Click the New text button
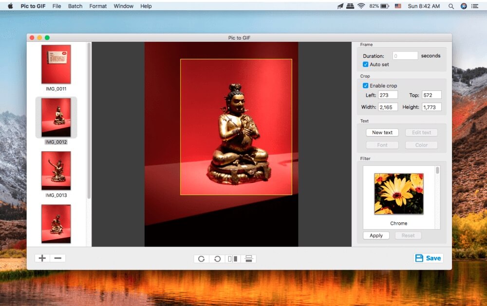This screenshot has width=487, height=306. 382,132
